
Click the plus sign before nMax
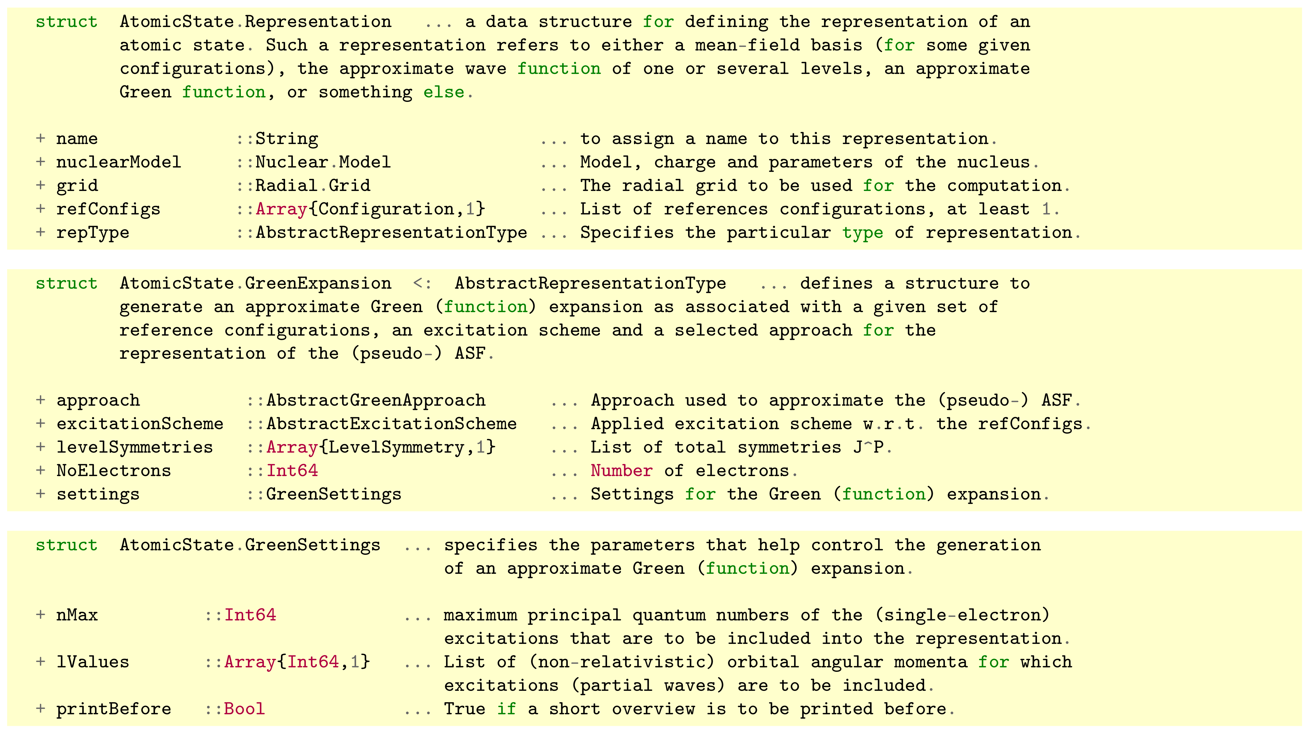tap(41, 614)
